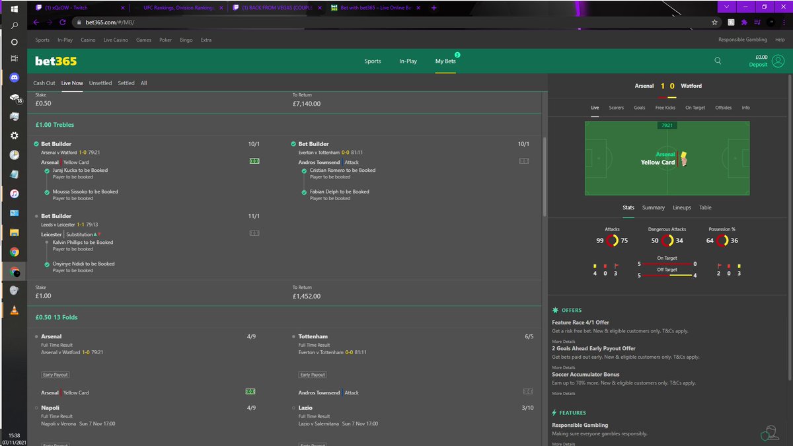Open More Details for Feature Race offer
Image resolution: width=793 pixels, height=446 pixels.
(x=564, y=342)
